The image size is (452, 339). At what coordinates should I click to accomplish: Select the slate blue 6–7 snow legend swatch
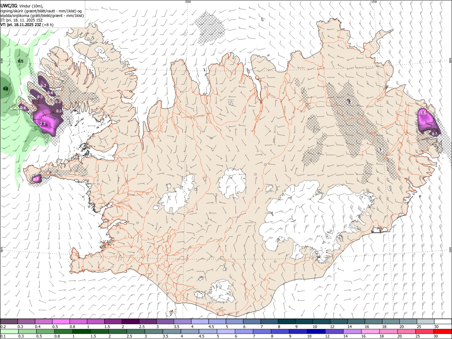pyautogui.click(x=252, y=322)
